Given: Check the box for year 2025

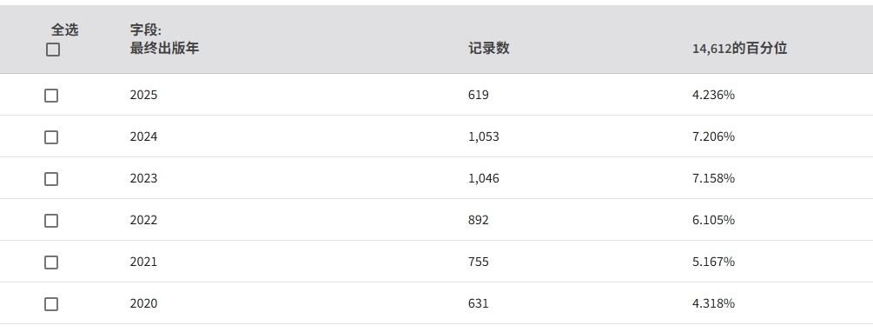Looking at the screenshot, I should (51, 96).
